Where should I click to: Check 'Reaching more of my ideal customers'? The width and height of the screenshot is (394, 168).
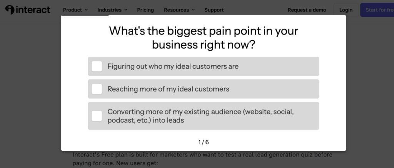pos(97,89)
